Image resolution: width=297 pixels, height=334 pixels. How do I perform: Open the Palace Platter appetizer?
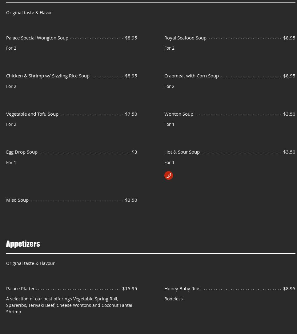pos(20,289)
